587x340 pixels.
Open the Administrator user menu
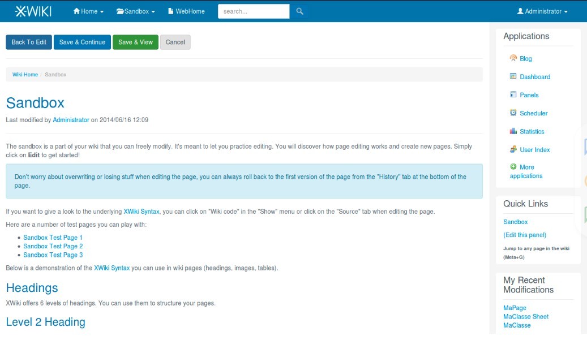point(542,11)
